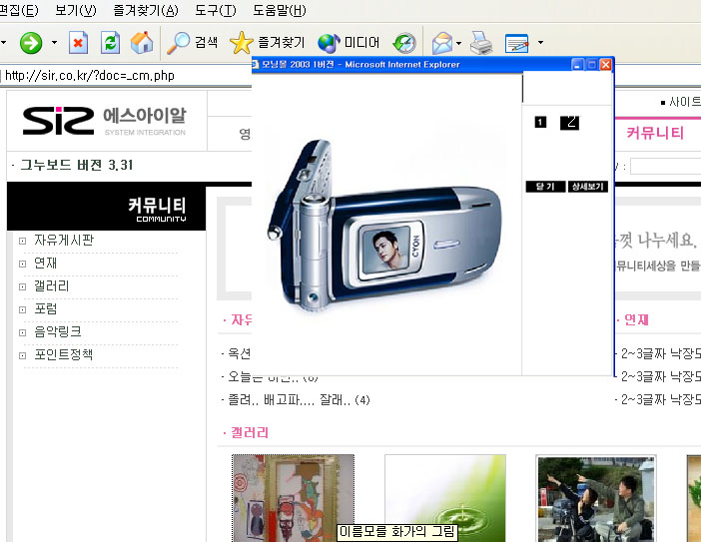Open 자유게시판 in the community sidebar

click(x=64, y=241)
